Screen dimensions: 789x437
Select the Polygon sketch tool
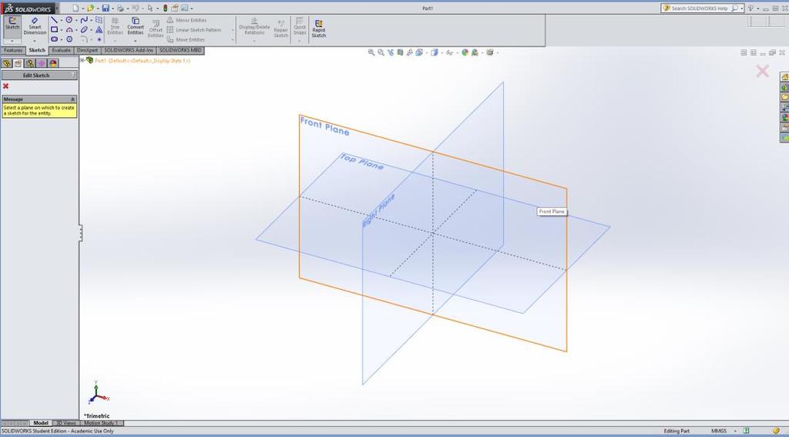coord(69,39)
